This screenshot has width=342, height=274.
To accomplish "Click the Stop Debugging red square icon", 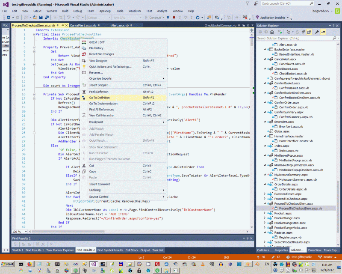I will point(174,18).
